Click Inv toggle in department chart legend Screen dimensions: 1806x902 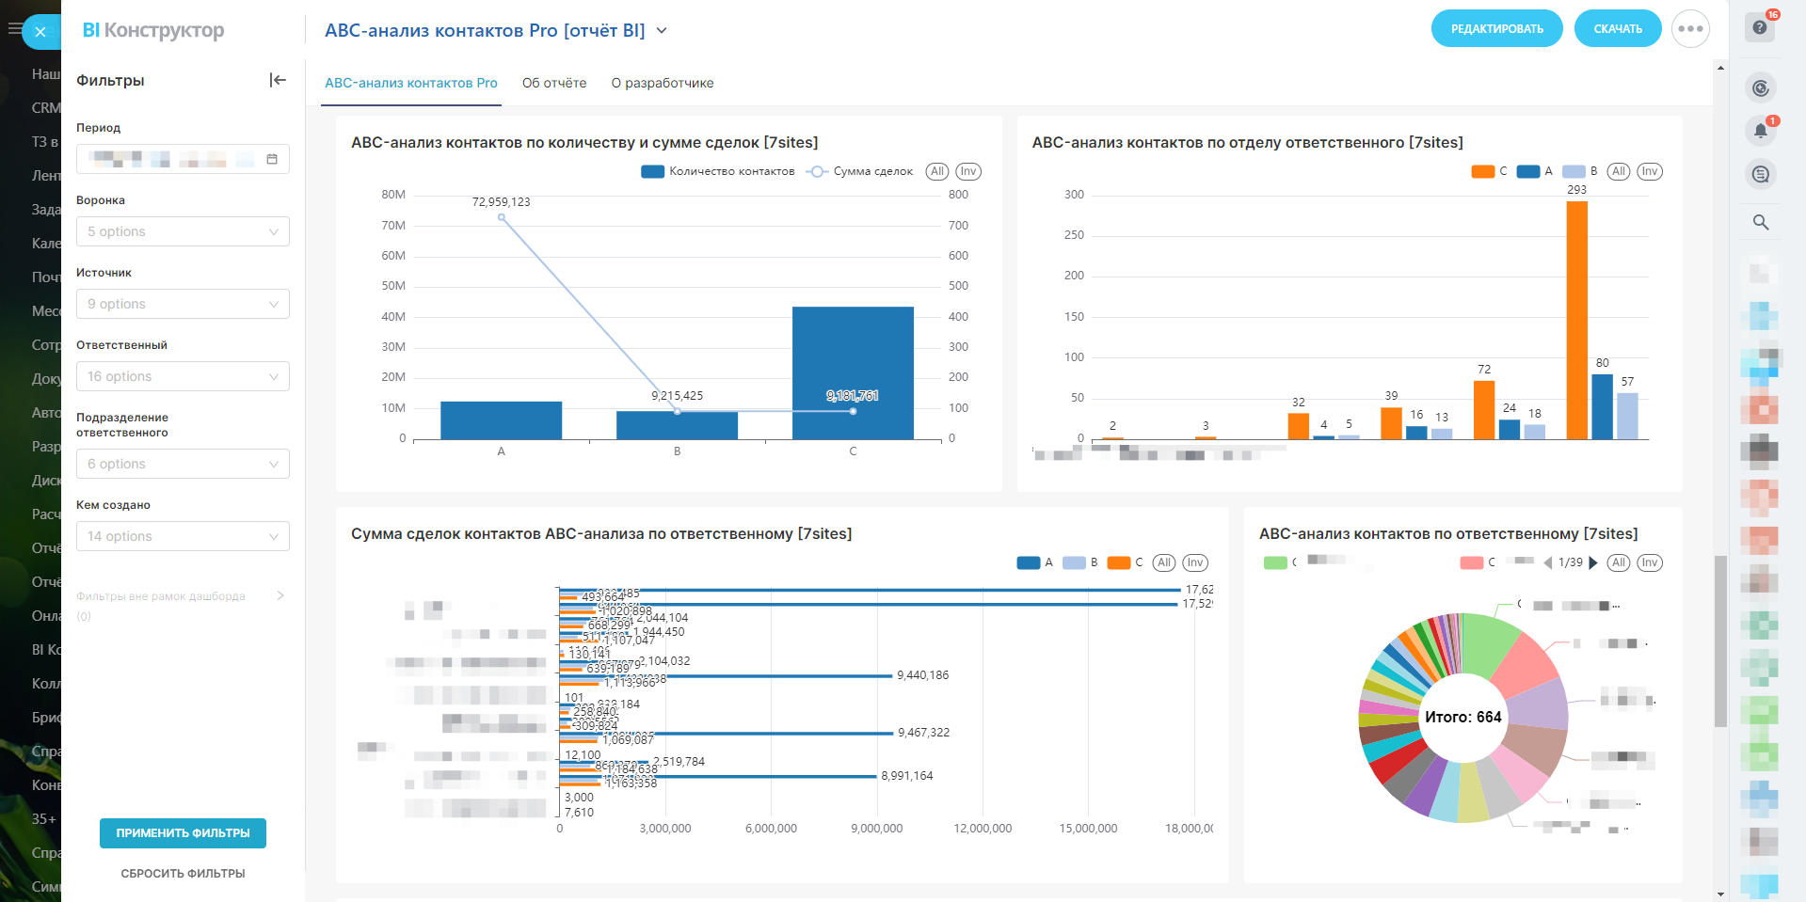[1649, 171]
